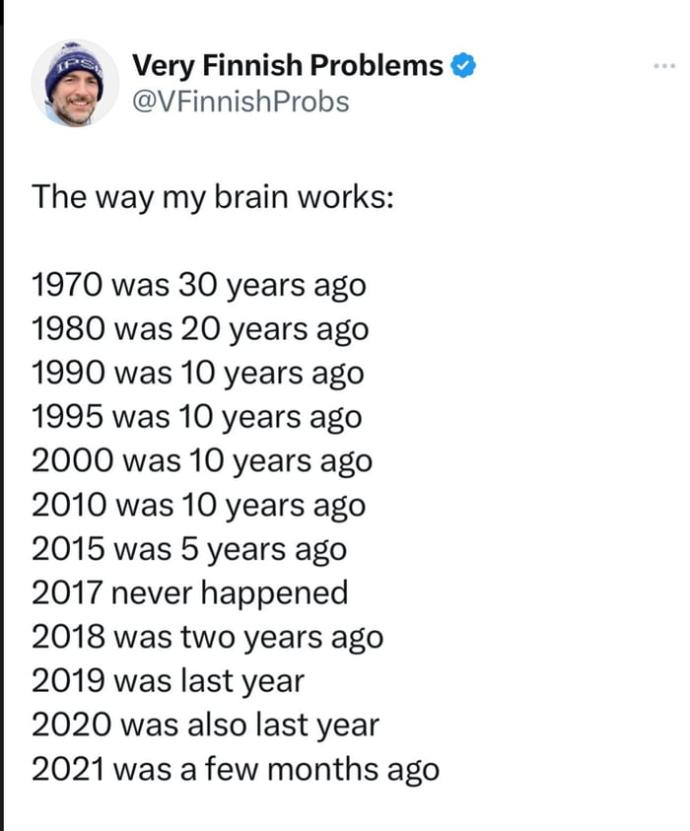690x831 pixels.
Task: Click the '1980 was 20 years ago' line
Action: 198,328
